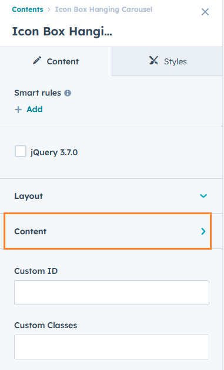
Task: Focus the Custom Classes text field
Action: [x=112, y=347]
